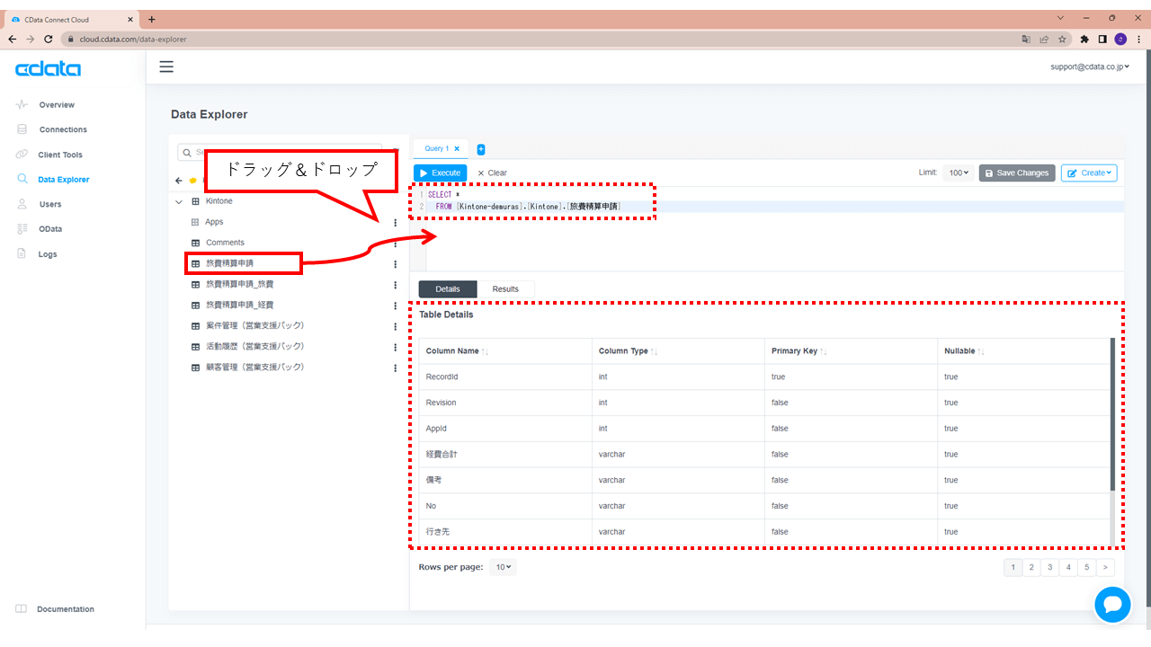
Task: Open the Create dropdown
Action: pos(1089,173)
